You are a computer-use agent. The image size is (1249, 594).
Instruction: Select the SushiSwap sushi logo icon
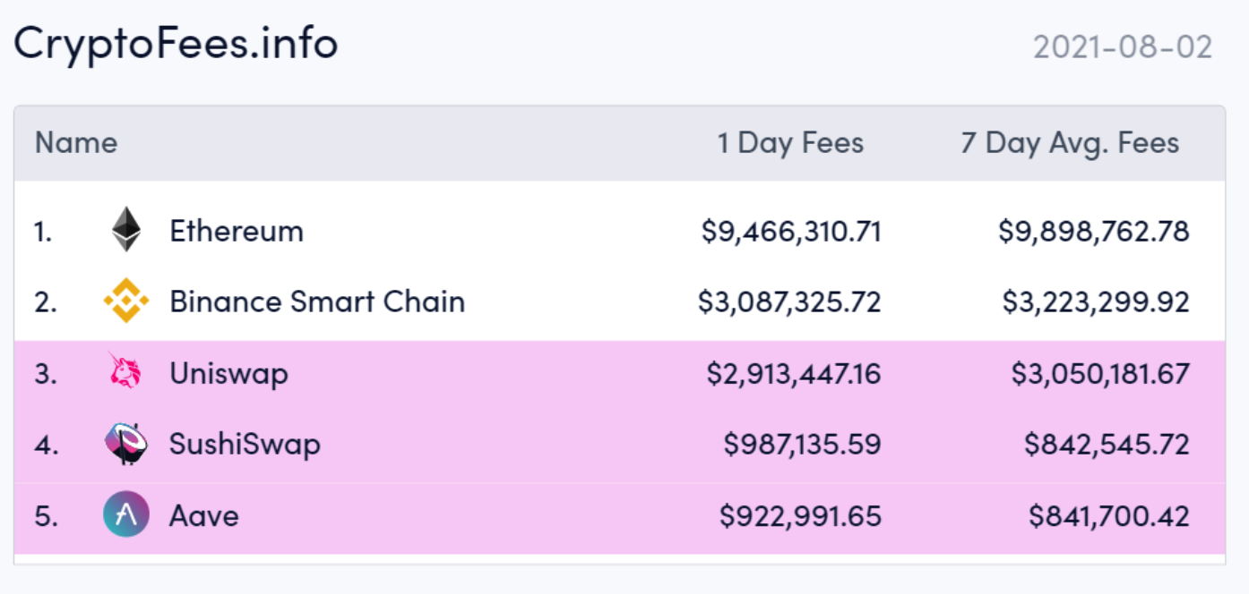pyautogui.click(x=126, y=444)
